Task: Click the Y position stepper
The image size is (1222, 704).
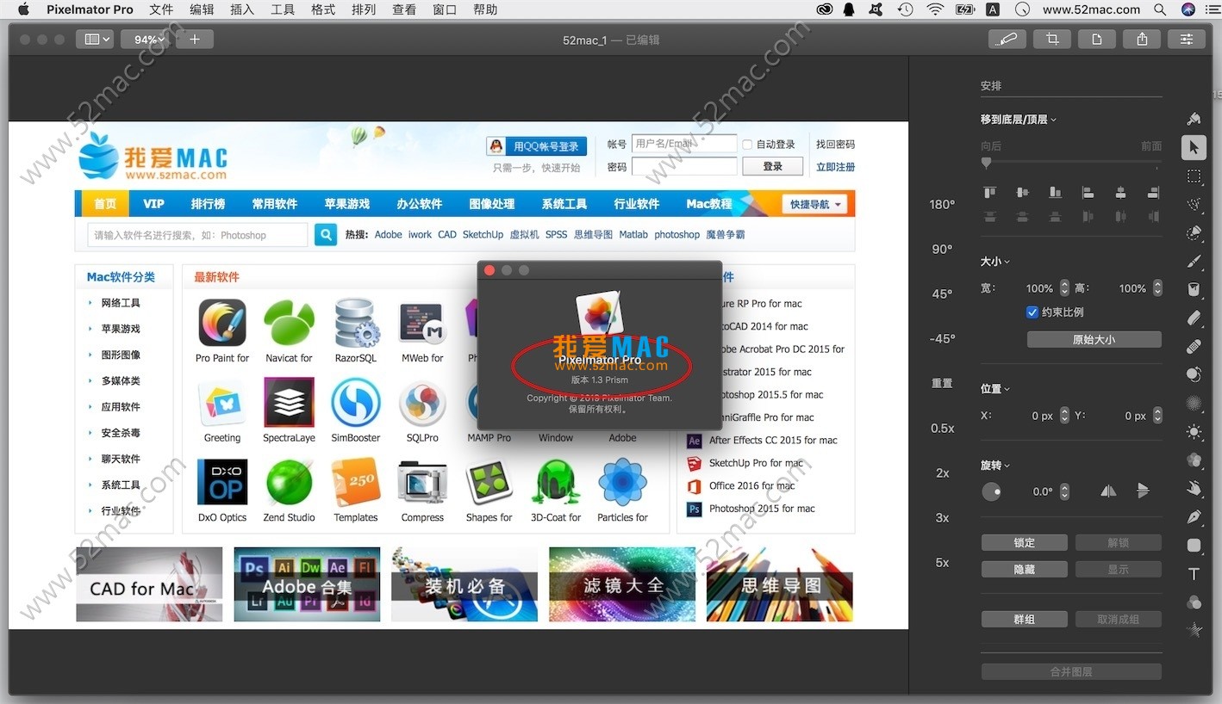Action: click(x=1157, y=416)
